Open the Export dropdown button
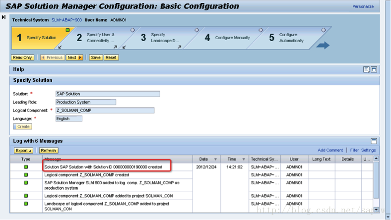Viewport: 391px width, 220px height. click(x=23, y=151)
